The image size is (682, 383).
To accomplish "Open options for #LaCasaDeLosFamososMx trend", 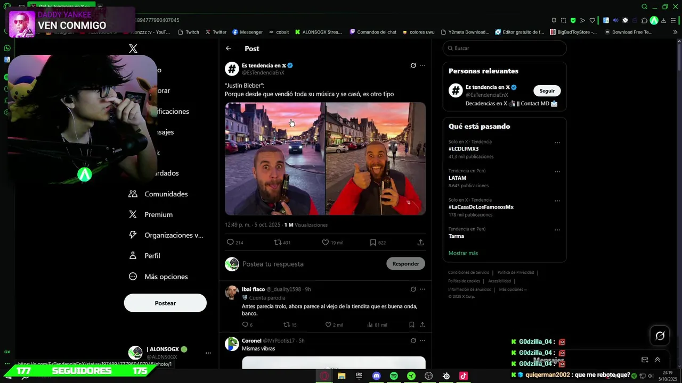I will coord(557,201).
